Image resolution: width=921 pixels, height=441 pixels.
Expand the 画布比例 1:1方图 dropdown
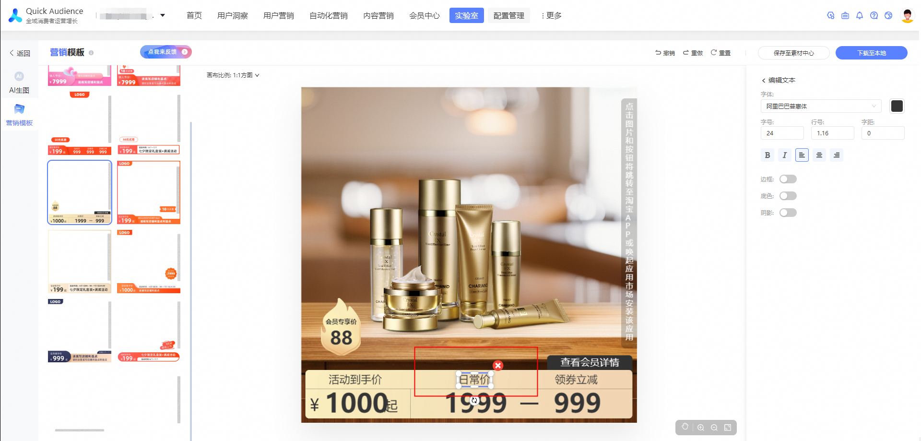click(x=233, y=75)
